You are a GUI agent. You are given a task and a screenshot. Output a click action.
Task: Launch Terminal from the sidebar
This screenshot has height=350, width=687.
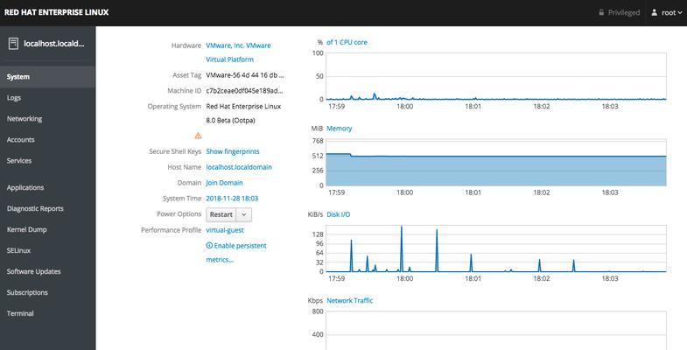click(x=47, y=313)
